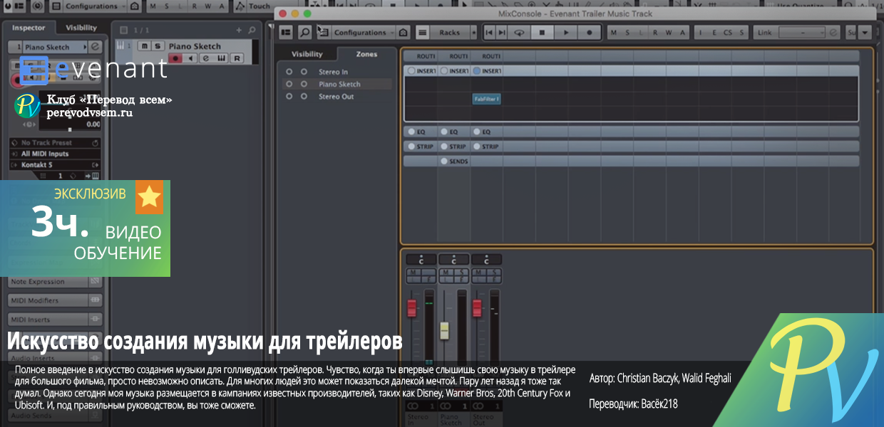Expand second channel STRIP rack

pyautogui.click(x=456, y=147)
